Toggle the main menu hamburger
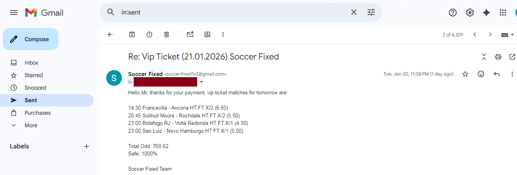This screenshot has width=517, height=175. pos(14,13)
